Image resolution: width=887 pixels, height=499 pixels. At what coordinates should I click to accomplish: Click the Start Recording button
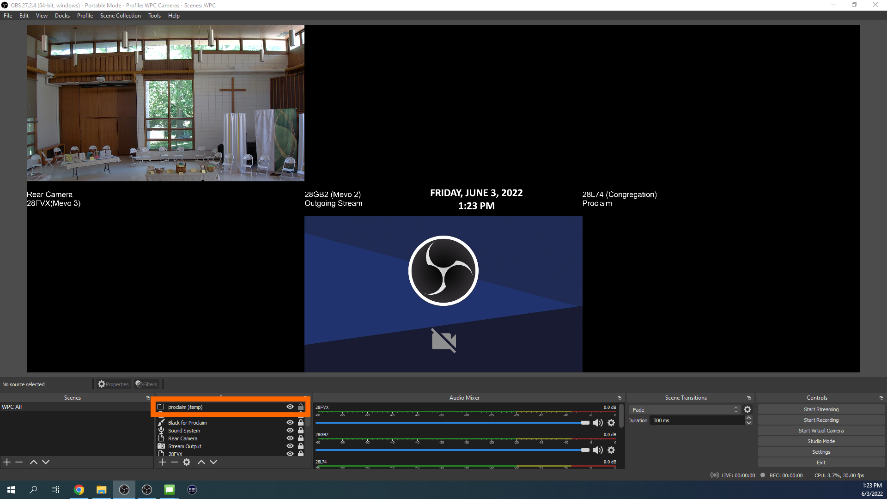pos(820,420)
